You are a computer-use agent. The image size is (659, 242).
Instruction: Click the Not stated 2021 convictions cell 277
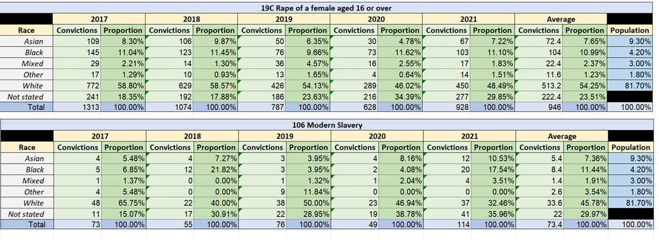click(x=446, y=96)
